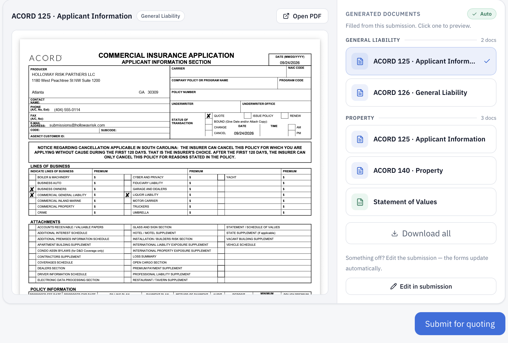
Task: Toggle the LIQUOR LIABILITY checkbox
Action: coord(127,195)
